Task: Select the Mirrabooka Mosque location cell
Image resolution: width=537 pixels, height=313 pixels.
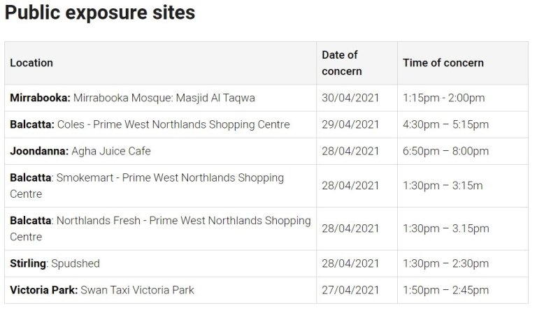Action: click(x=132, y=98)
